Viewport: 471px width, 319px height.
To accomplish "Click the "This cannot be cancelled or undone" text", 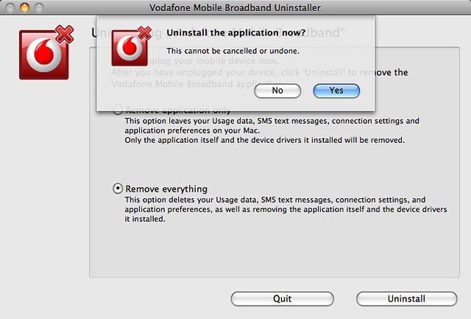I will coord(233,51).
